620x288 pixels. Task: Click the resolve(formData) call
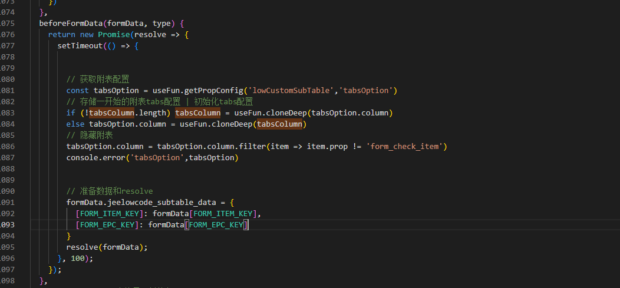[107, 247]
